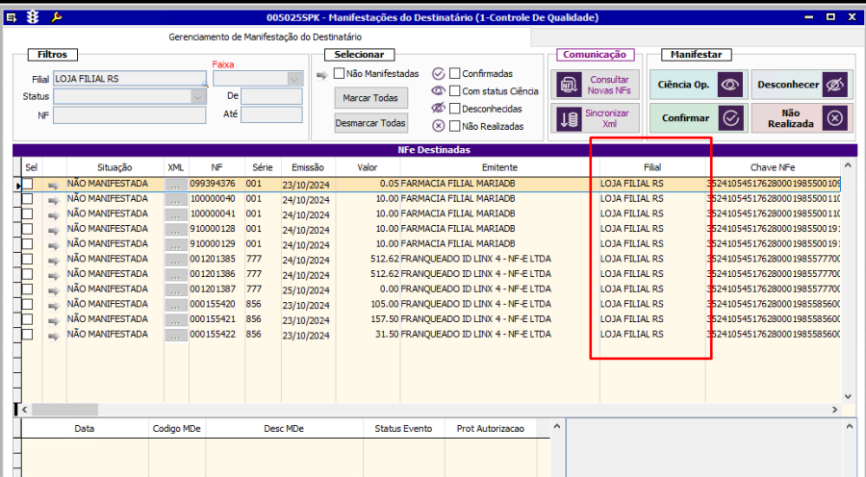The width and height of the screenshot is (866, 477).
Task: Click the Consultar Novas NFs icon
Action: pyautogui.click(x=568, y=85)
